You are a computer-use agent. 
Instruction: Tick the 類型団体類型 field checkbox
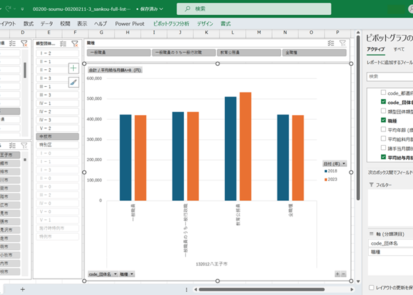(x=383, y=111)
